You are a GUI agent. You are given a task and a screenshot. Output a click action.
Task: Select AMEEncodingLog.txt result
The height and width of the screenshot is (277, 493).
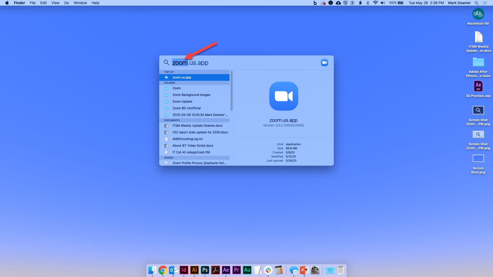194,139
